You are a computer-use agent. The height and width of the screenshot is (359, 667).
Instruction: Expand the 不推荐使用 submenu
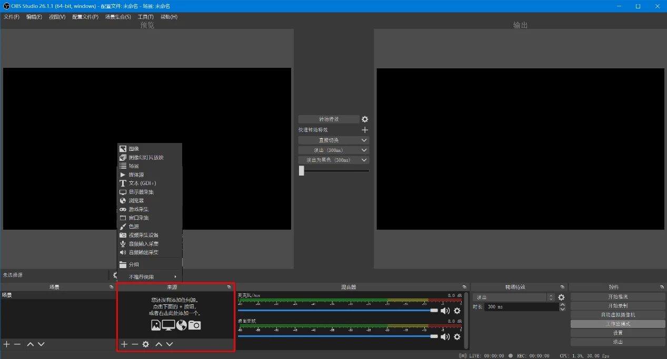point(150,277)
